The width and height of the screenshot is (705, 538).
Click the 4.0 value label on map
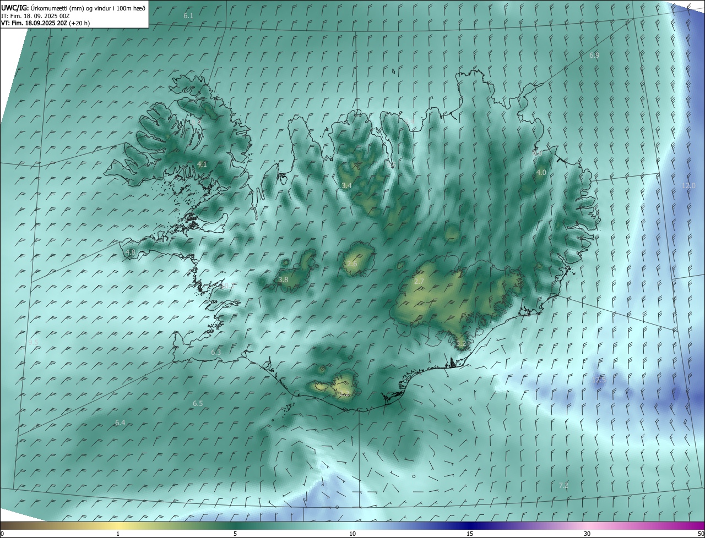pyautogui.click(x=541, y=172)
